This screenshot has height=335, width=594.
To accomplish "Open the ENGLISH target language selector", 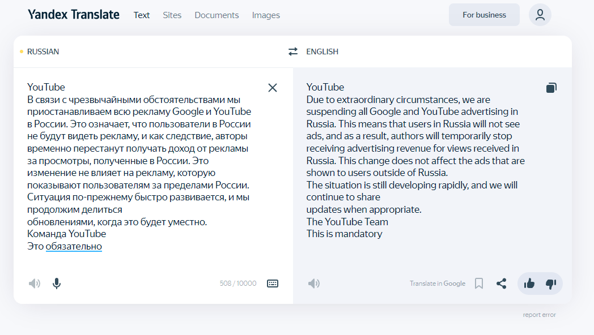I will pos(322,51).
